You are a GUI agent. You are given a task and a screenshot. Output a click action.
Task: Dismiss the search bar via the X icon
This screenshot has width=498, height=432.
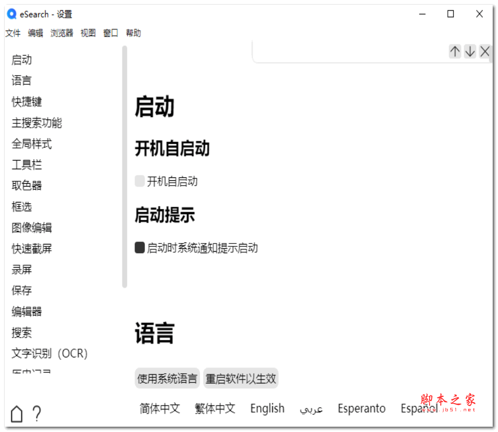point(485,51)
